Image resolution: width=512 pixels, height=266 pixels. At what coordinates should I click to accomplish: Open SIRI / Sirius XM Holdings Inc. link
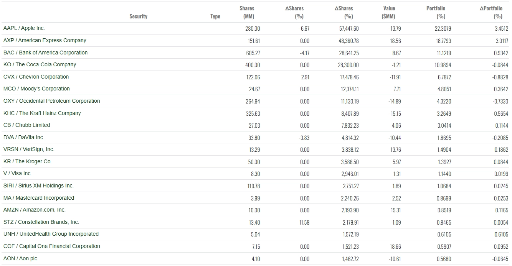pos(38,186)
